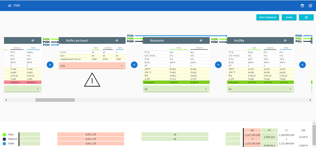
Task: Open the hamburger menu next to VSM
Action: 9,6
